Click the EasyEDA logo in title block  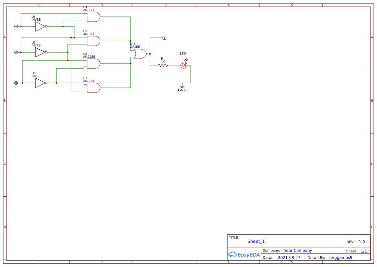[x=244, y=254]
